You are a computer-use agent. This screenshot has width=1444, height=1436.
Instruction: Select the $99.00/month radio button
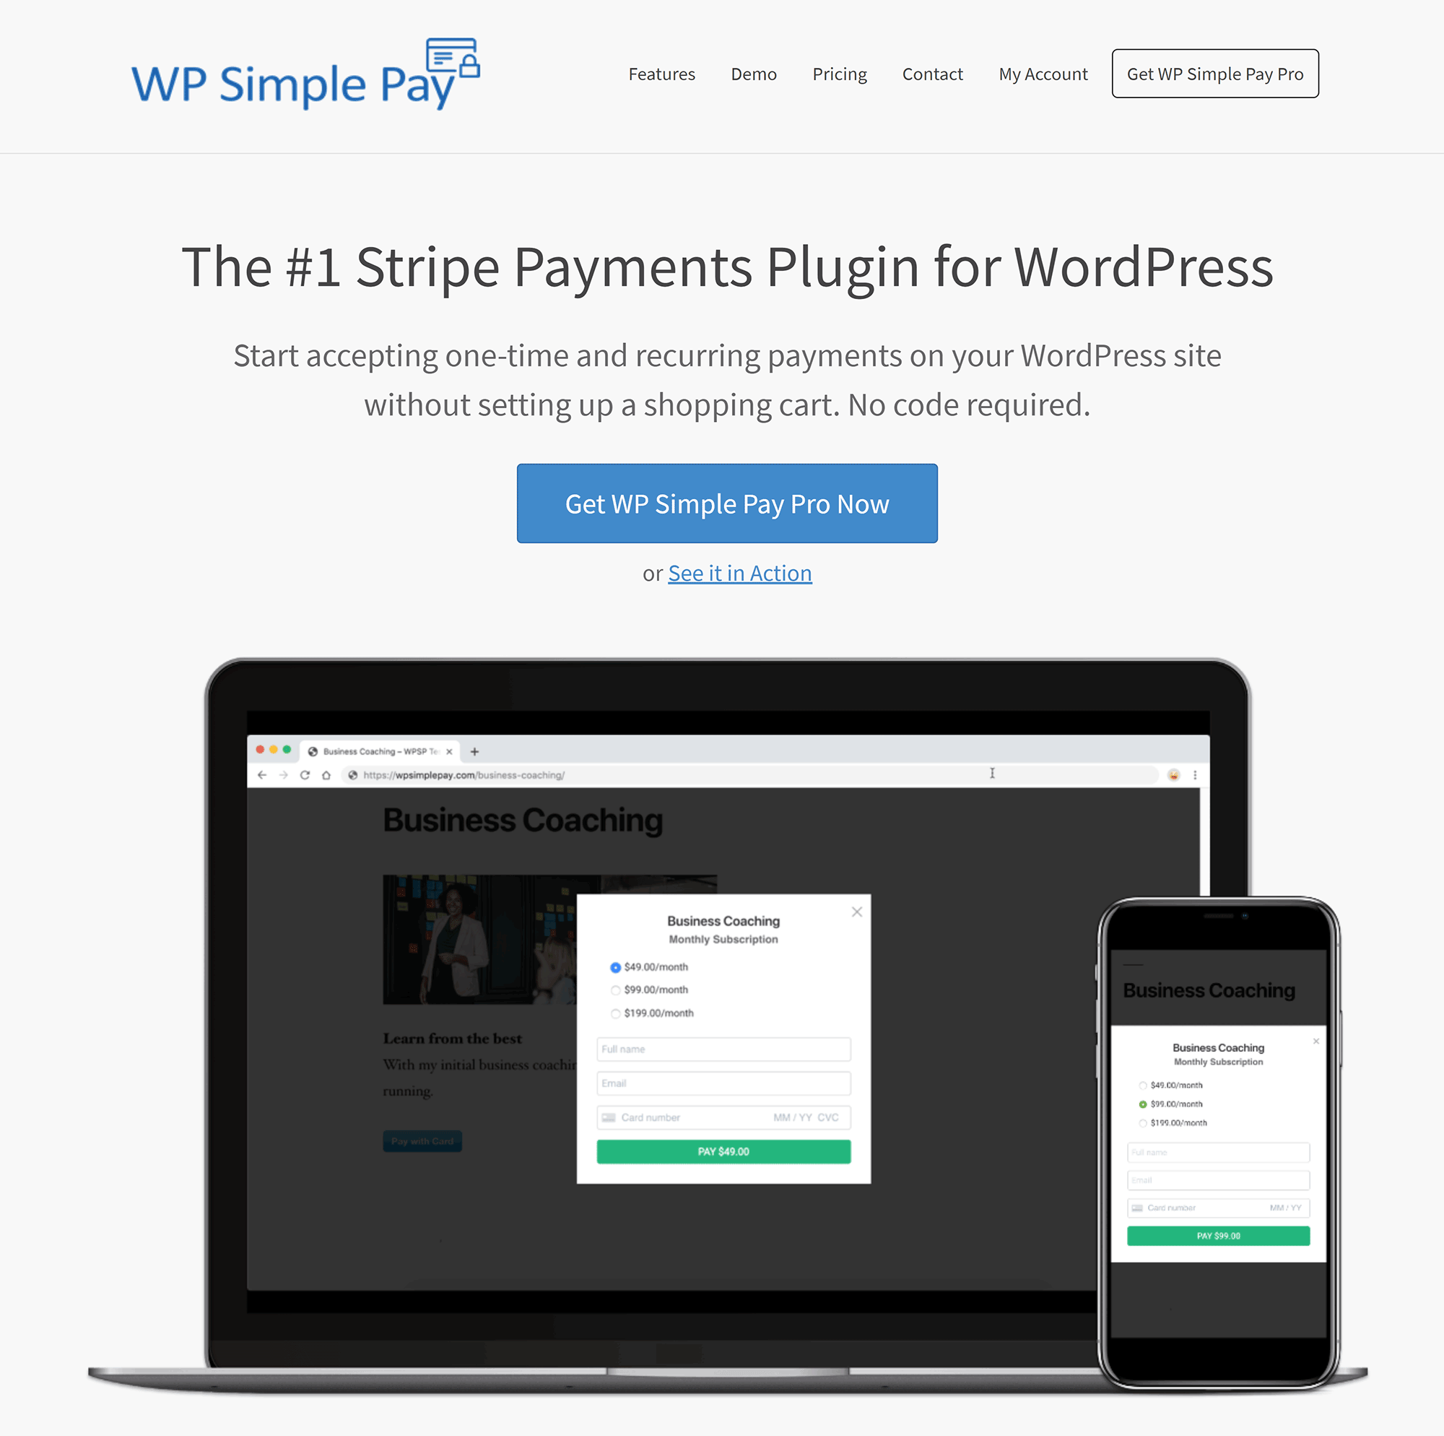tap(615, 990)
